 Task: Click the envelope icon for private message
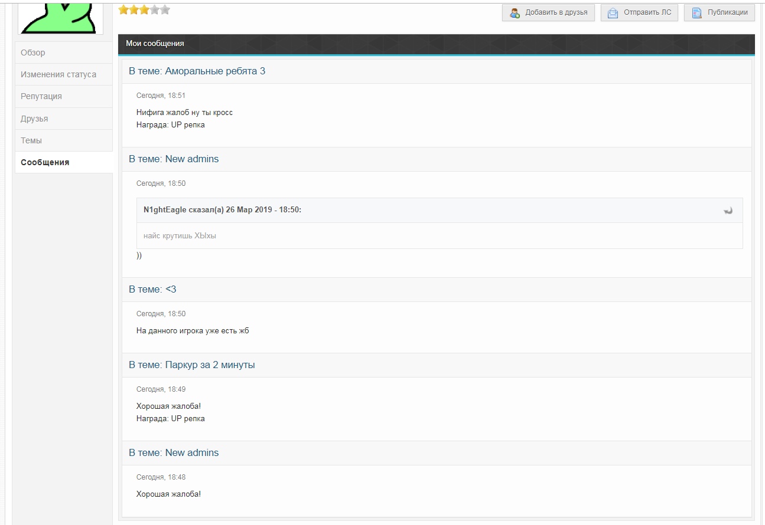pos(613,12)
